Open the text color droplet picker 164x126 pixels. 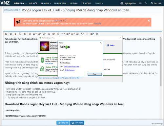click(30, 34)
